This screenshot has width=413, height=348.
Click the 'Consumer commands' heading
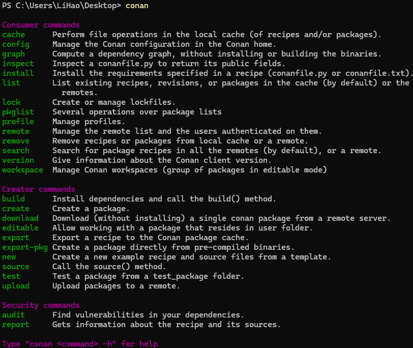[41, 25]
